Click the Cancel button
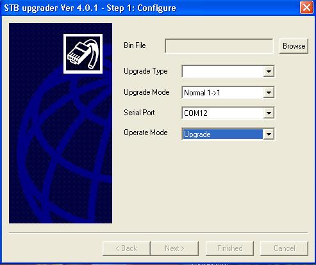 [x=285, y=248]
